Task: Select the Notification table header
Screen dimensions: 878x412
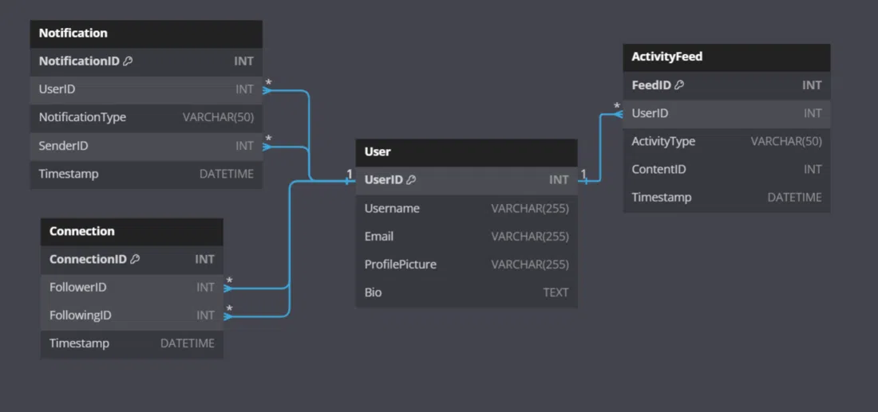Action: tap(146, 33)
